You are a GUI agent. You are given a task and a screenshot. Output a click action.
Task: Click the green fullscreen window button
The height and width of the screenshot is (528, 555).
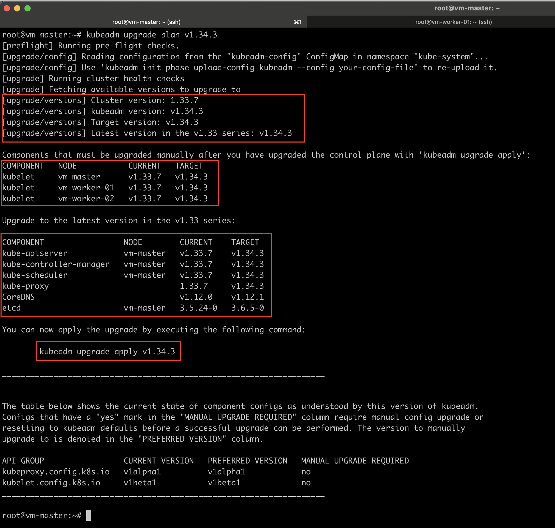[x=28, y=8]
